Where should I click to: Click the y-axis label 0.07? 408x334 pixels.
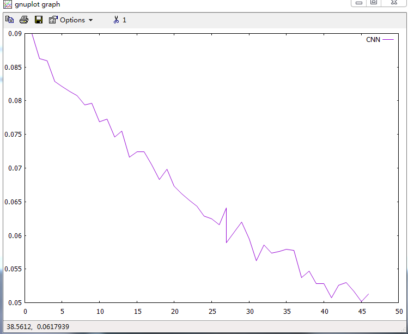point(15,168)
